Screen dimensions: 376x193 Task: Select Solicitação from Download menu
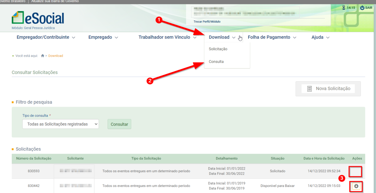click(x=218, y=49)
